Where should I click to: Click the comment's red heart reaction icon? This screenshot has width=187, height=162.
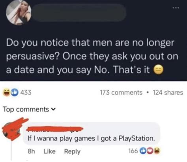click(x=150, y=151)
